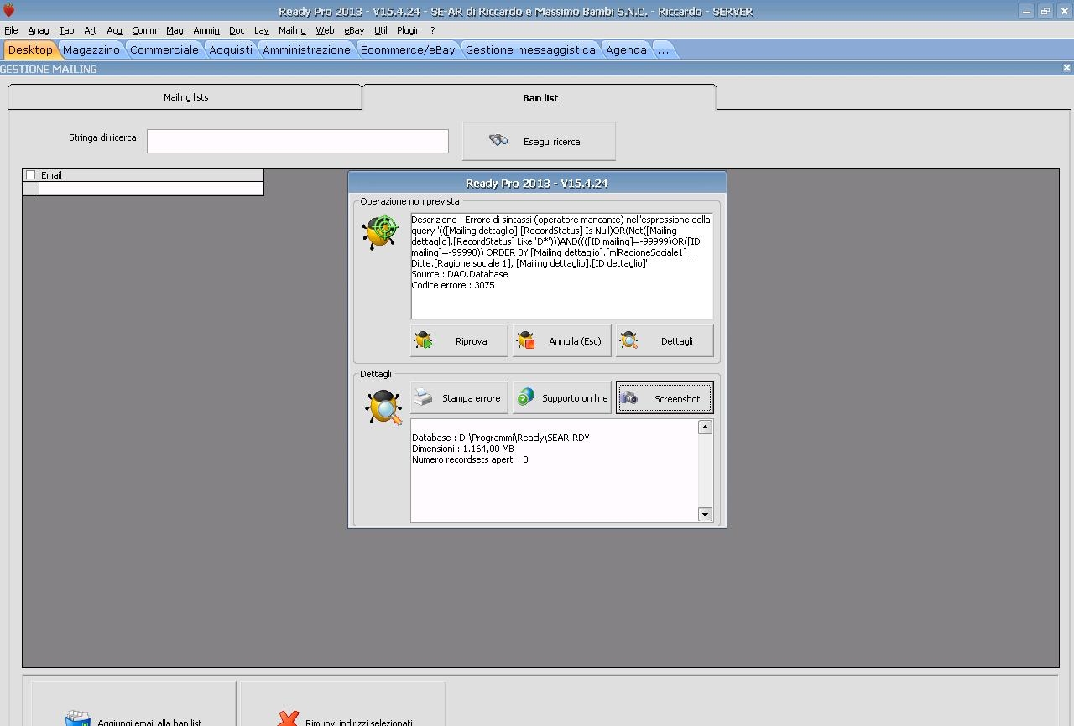
Task: Click the Esegui ricerca button
Action: coord(539,141)
